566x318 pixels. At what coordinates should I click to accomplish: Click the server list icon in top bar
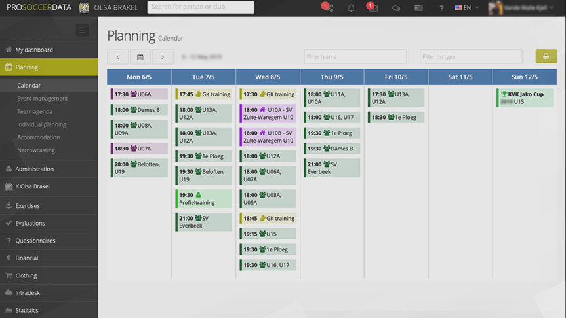[x=418, y=8]
